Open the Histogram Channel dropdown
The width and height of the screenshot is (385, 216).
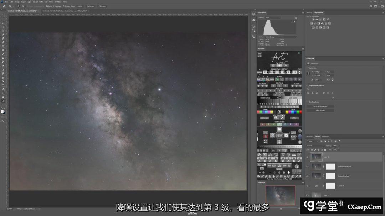(273, 17)
